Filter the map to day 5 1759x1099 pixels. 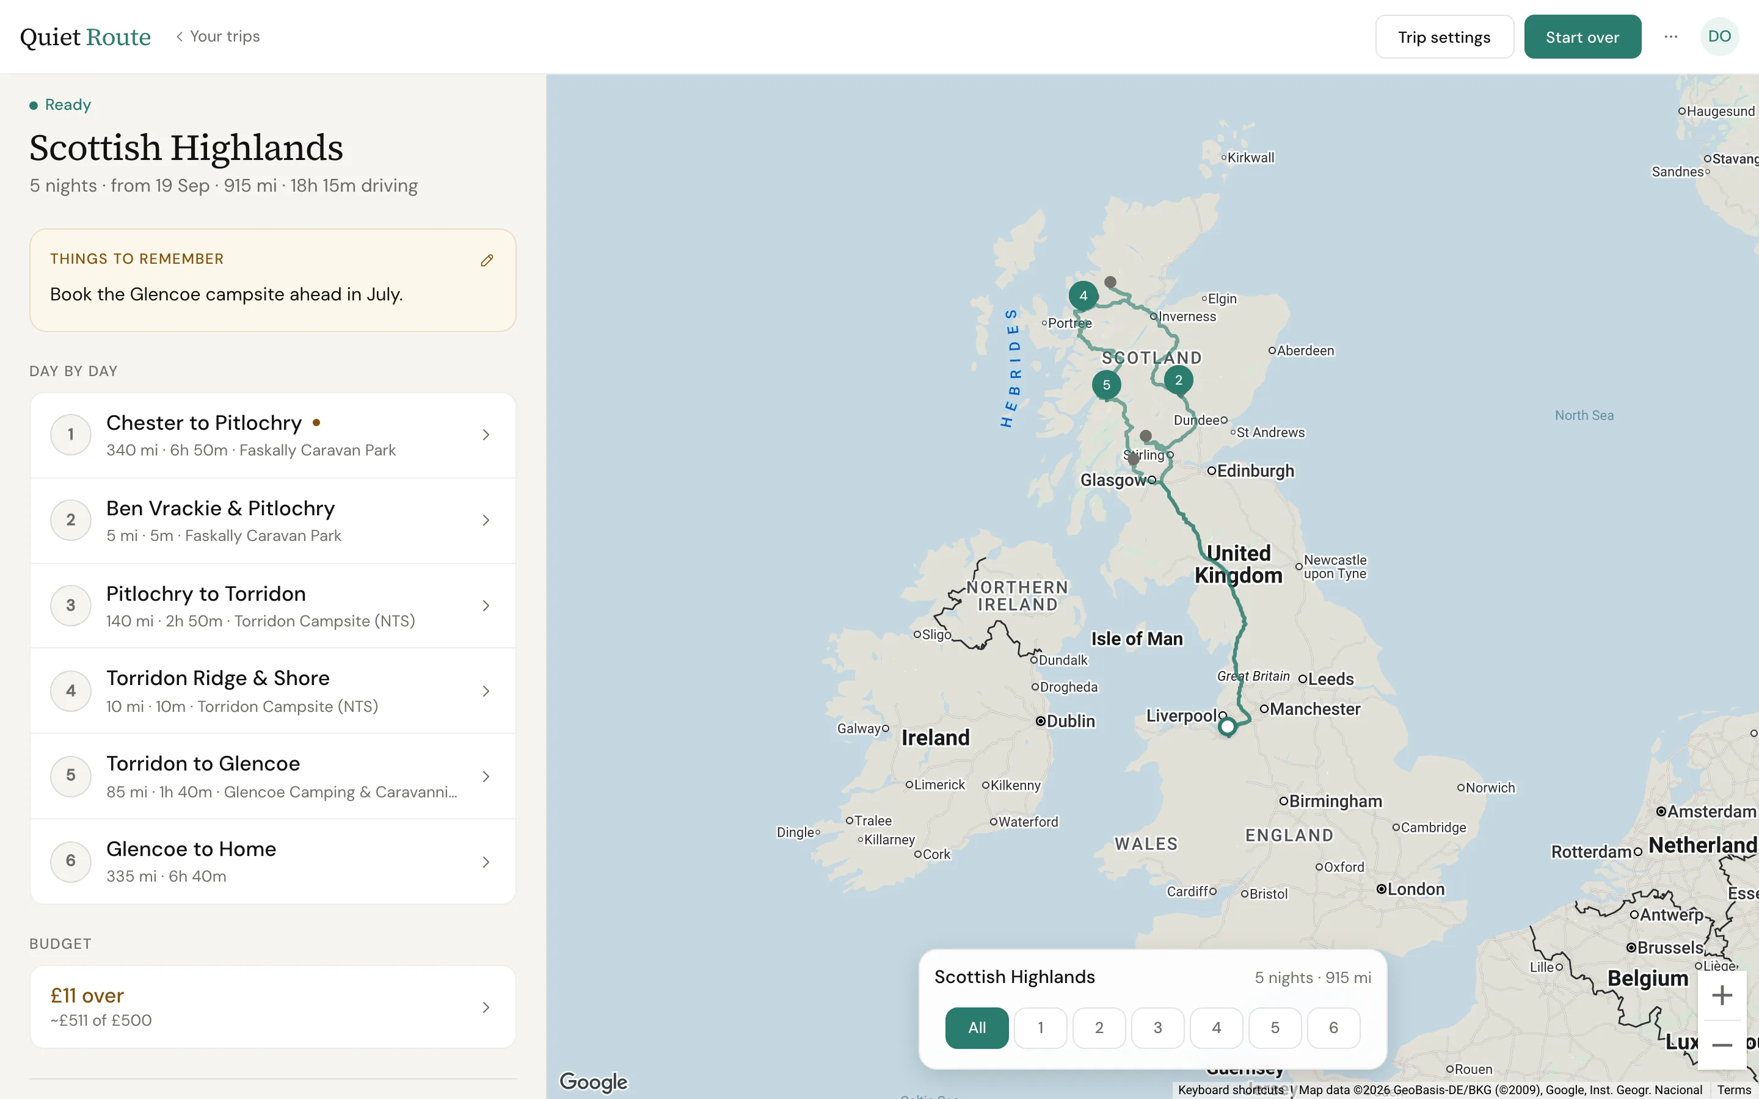point(1275,1028)
